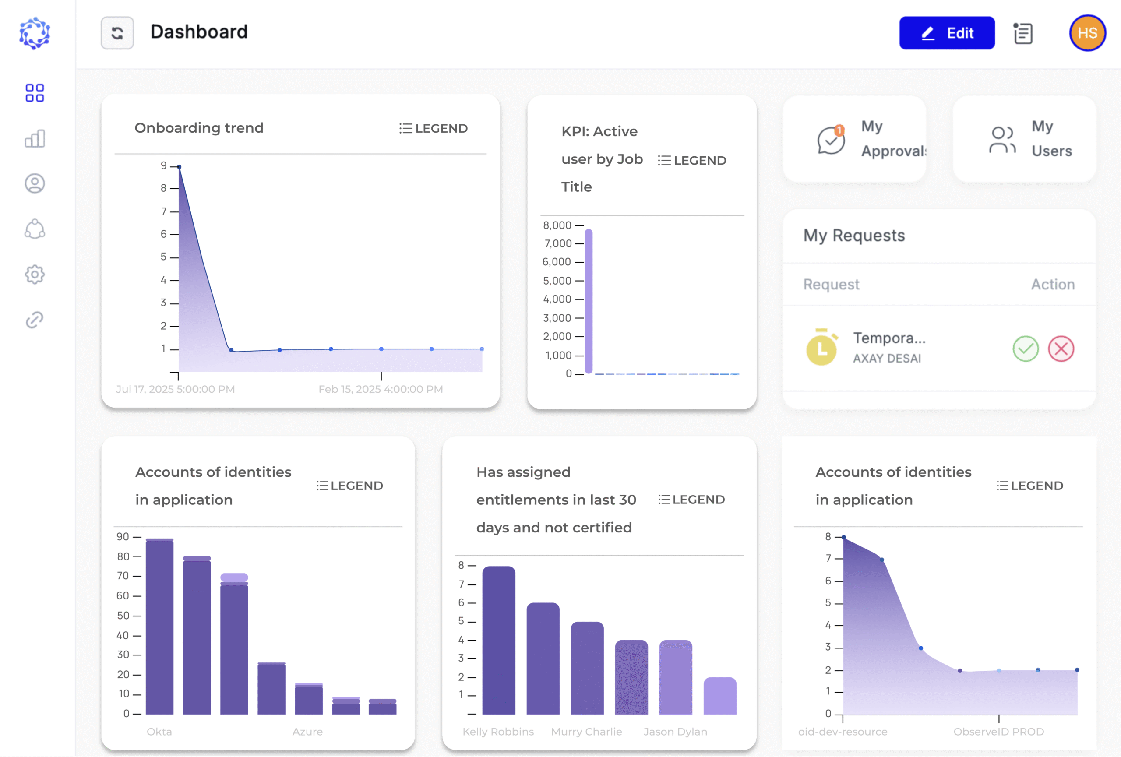The image size is (1121, 757).
Task: Expand LEGEND for entitlements not certified chart
Action: pyautogui.click(x=691, y=500)
